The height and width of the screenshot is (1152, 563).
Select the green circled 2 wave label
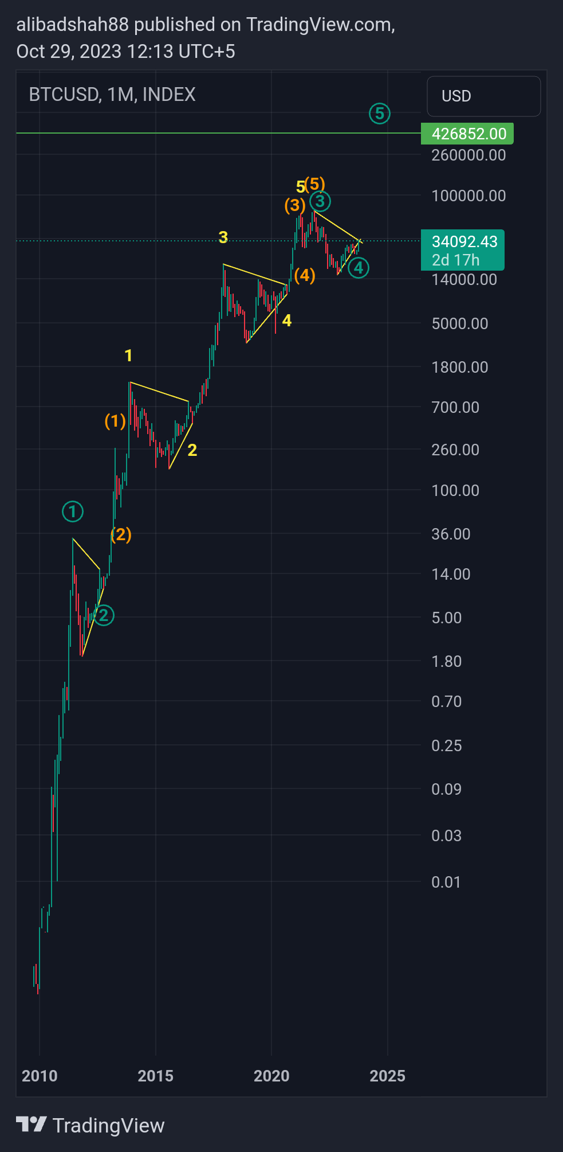pyautogui.click(x=104, y=615)
